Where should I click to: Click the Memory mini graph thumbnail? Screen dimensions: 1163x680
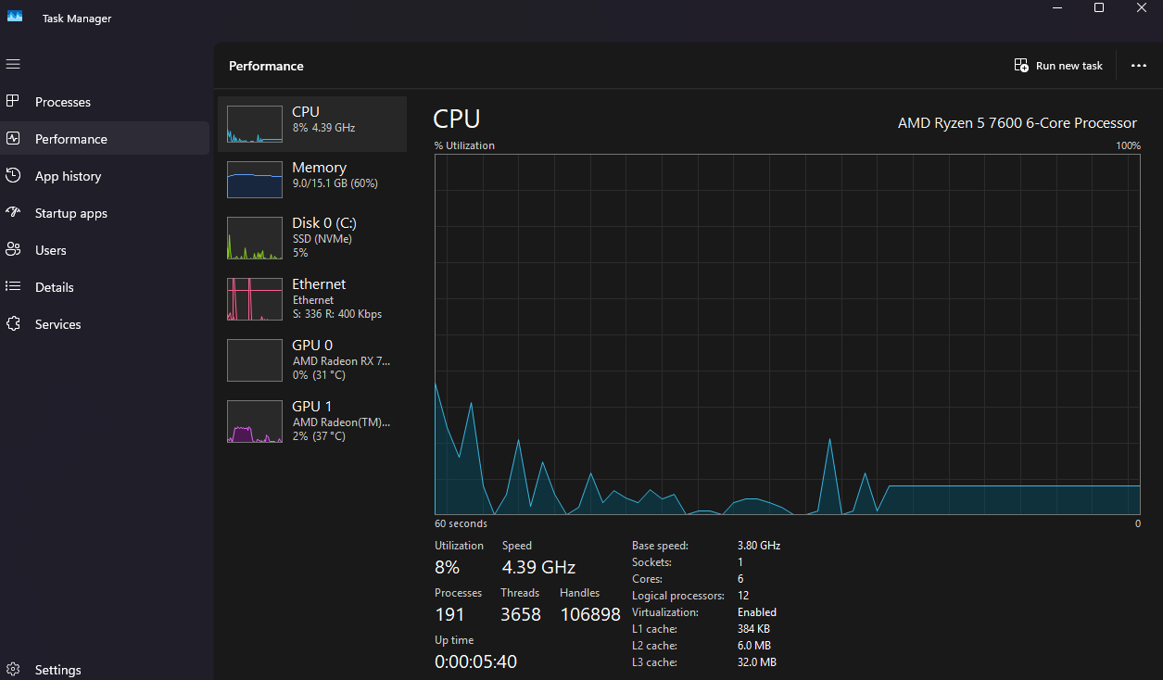(x=255, y=180)
